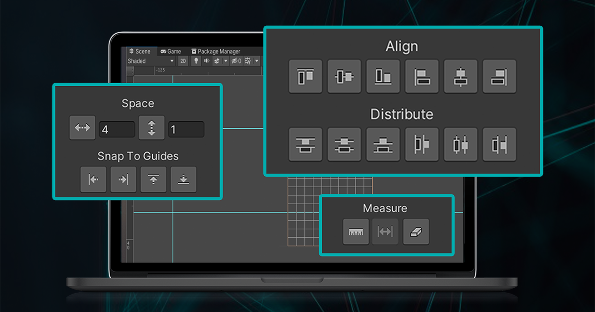Snap selection to the left guide
This screenshot has width=595, height=312.
point(93,179)
